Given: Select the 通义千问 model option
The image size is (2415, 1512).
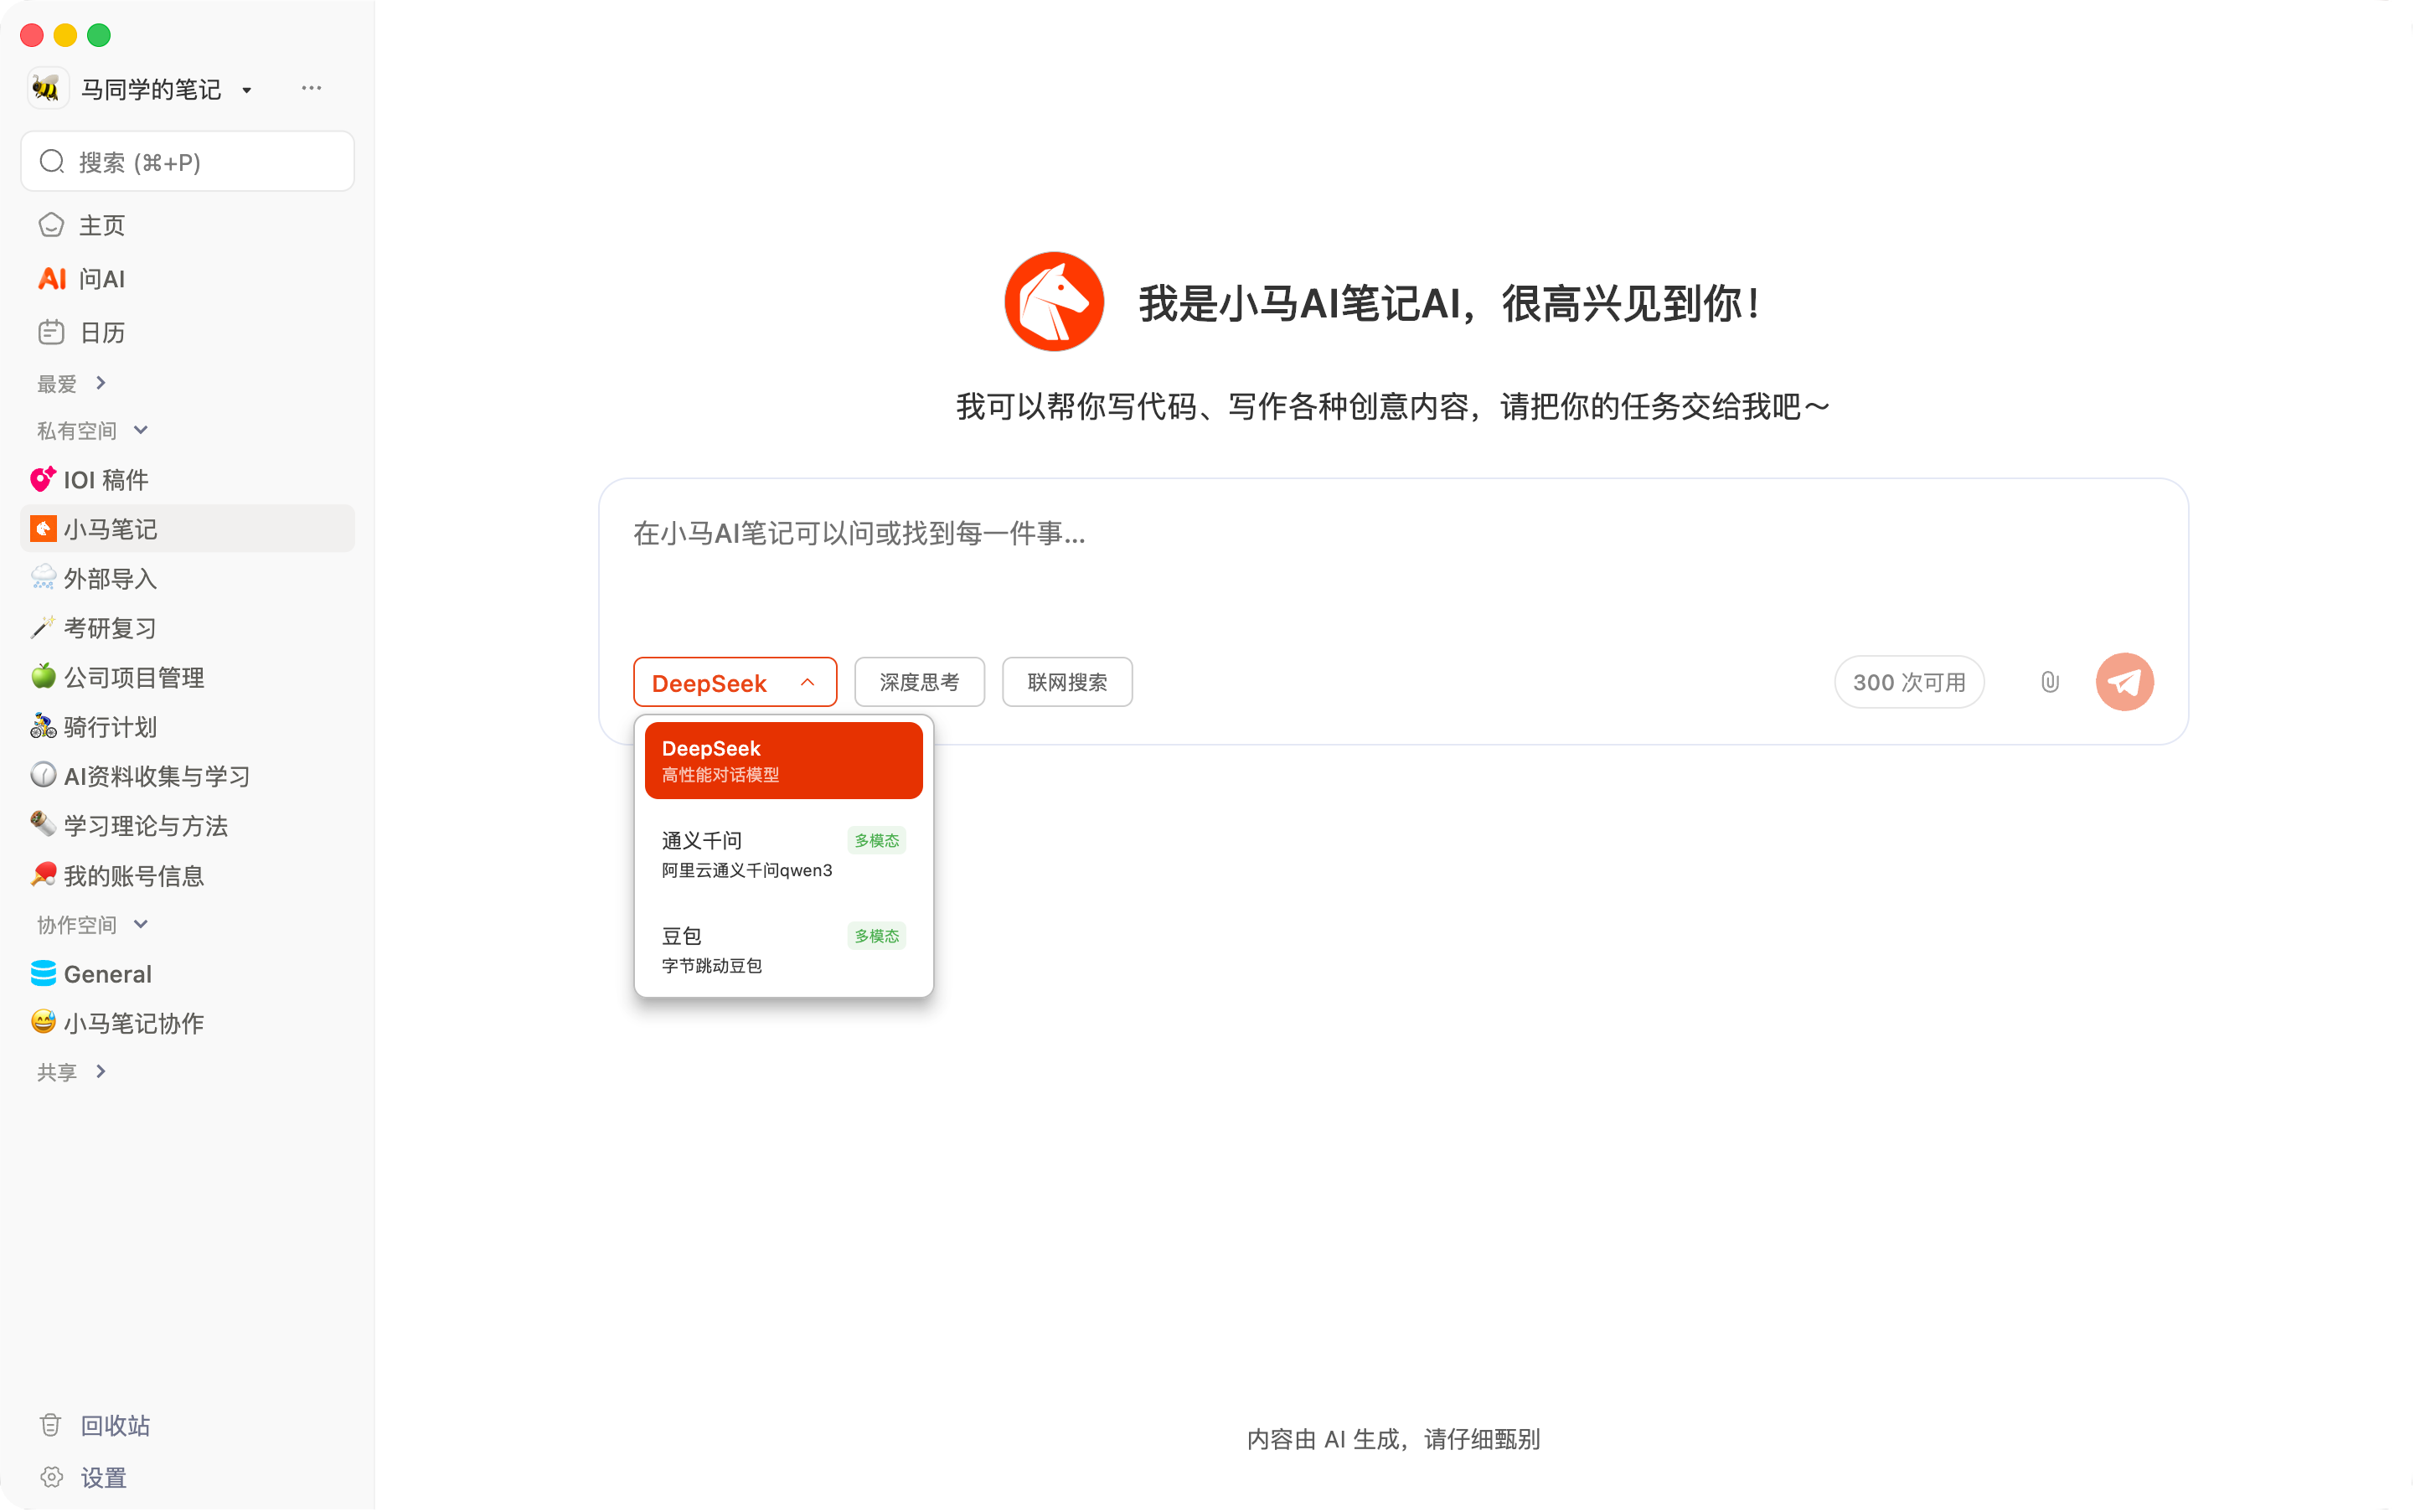Looking at the screenshot, I should tap(784, 854).
